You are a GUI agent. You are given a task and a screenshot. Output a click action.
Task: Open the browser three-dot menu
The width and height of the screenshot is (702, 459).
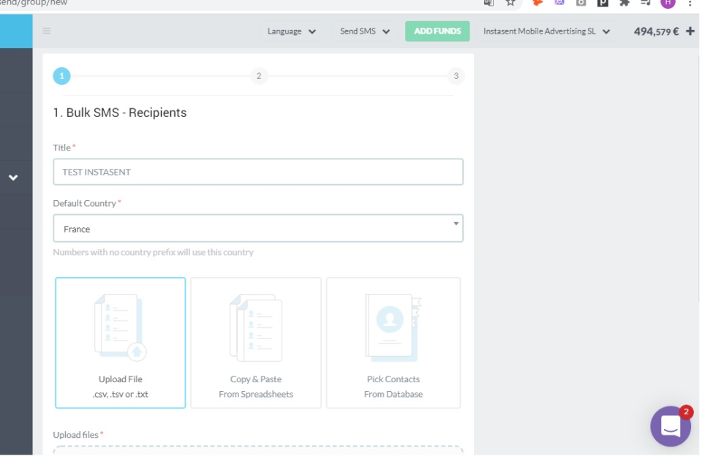coord(690,3)
